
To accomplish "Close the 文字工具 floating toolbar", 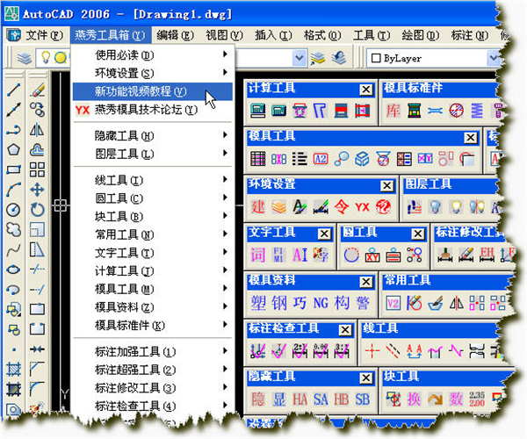I will point(325,233).
